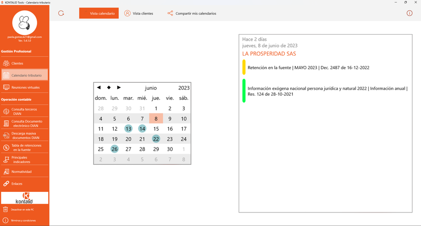
Task: Select circled June 14 in calendar
Action: (x=142, y=129)
